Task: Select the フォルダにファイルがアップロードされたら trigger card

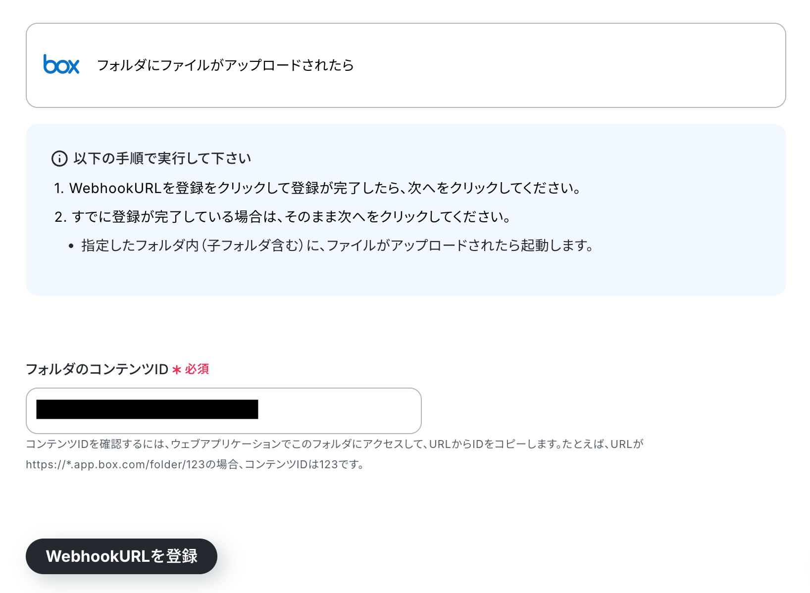Action: pyautogui.click(x=406, y=65)
